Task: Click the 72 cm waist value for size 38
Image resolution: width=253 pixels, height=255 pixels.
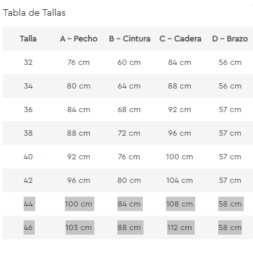Action: click(x=129, y=133)
